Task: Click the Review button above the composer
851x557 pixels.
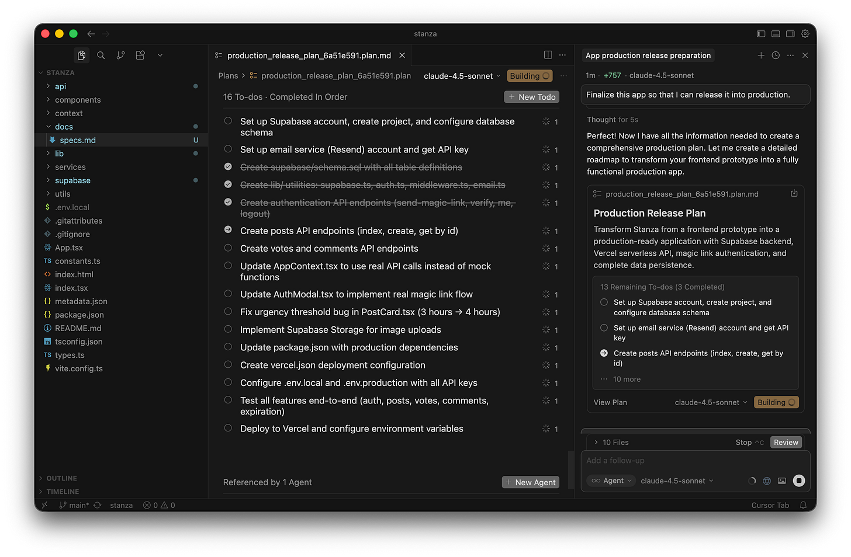Action: 786,442
